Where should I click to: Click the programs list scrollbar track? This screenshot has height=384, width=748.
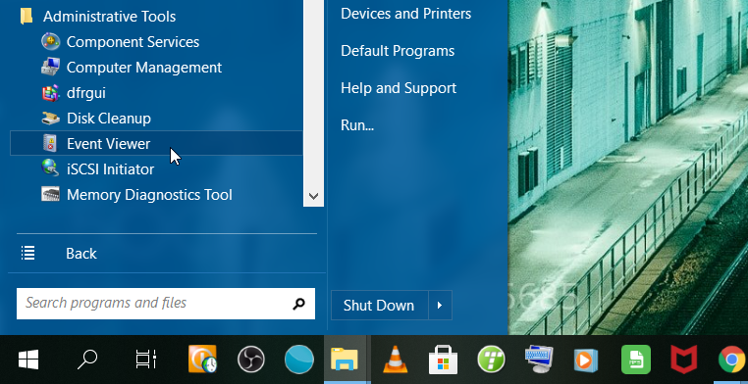click(x=313, y=93)
